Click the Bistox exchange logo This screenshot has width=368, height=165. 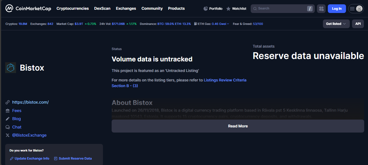pos(11,68)
